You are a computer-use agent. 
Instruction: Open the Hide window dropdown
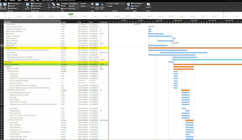tap(134, 8)
